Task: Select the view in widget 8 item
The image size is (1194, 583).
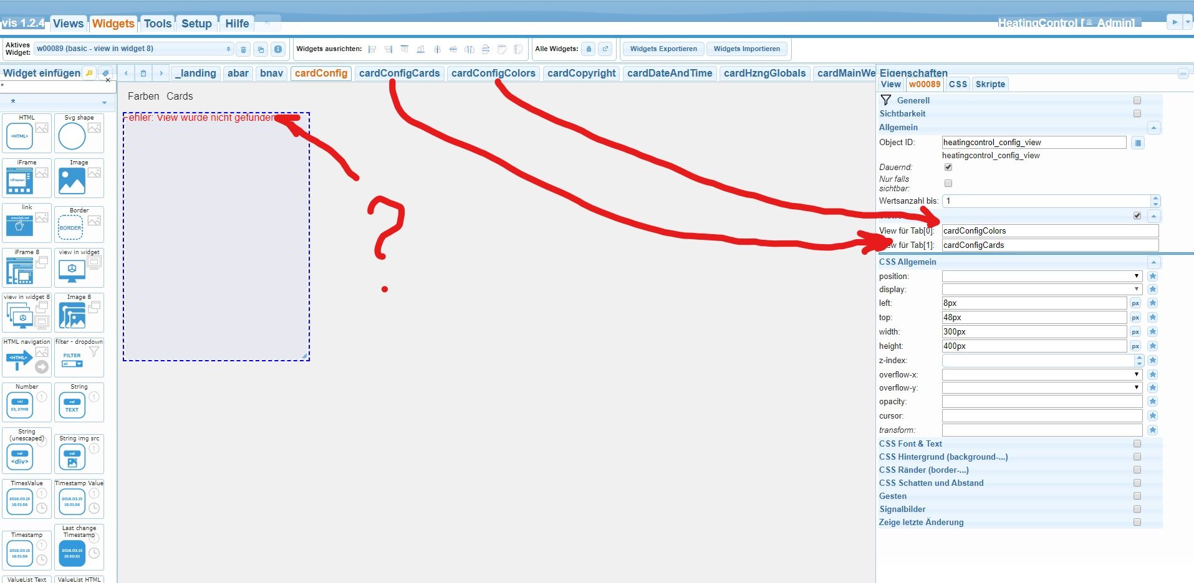Action: click(x=27, y=313)
